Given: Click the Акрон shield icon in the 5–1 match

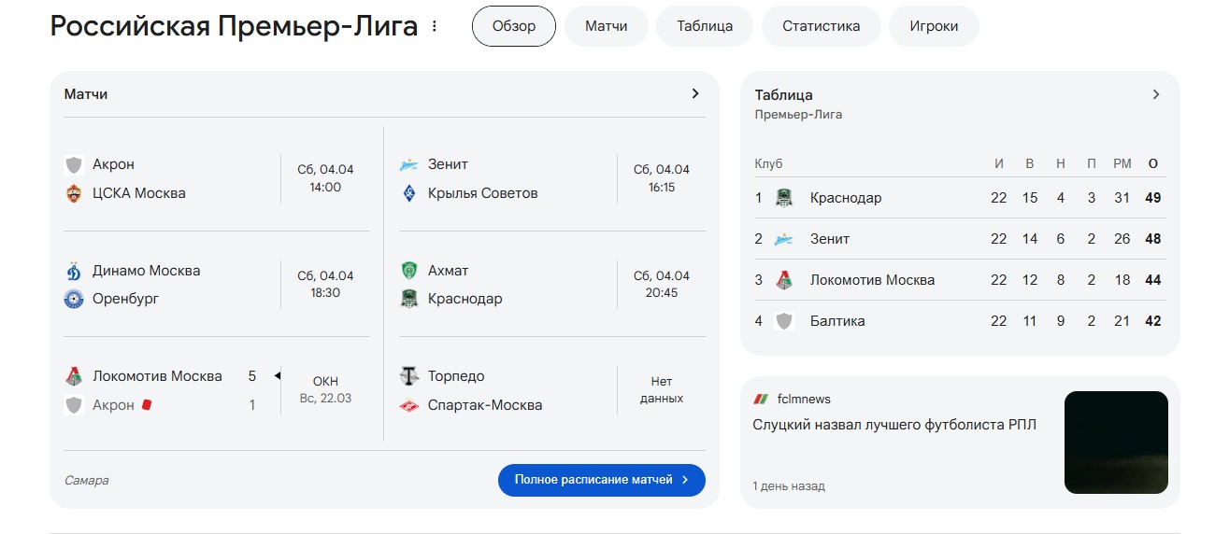Looking at the screenshot, I should [x=74, y=405].
